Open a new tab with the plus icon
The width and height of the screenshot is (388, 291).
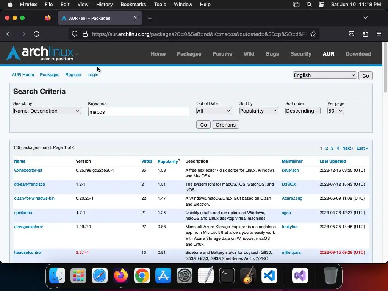pyautogui.click(x=150, y=18)
